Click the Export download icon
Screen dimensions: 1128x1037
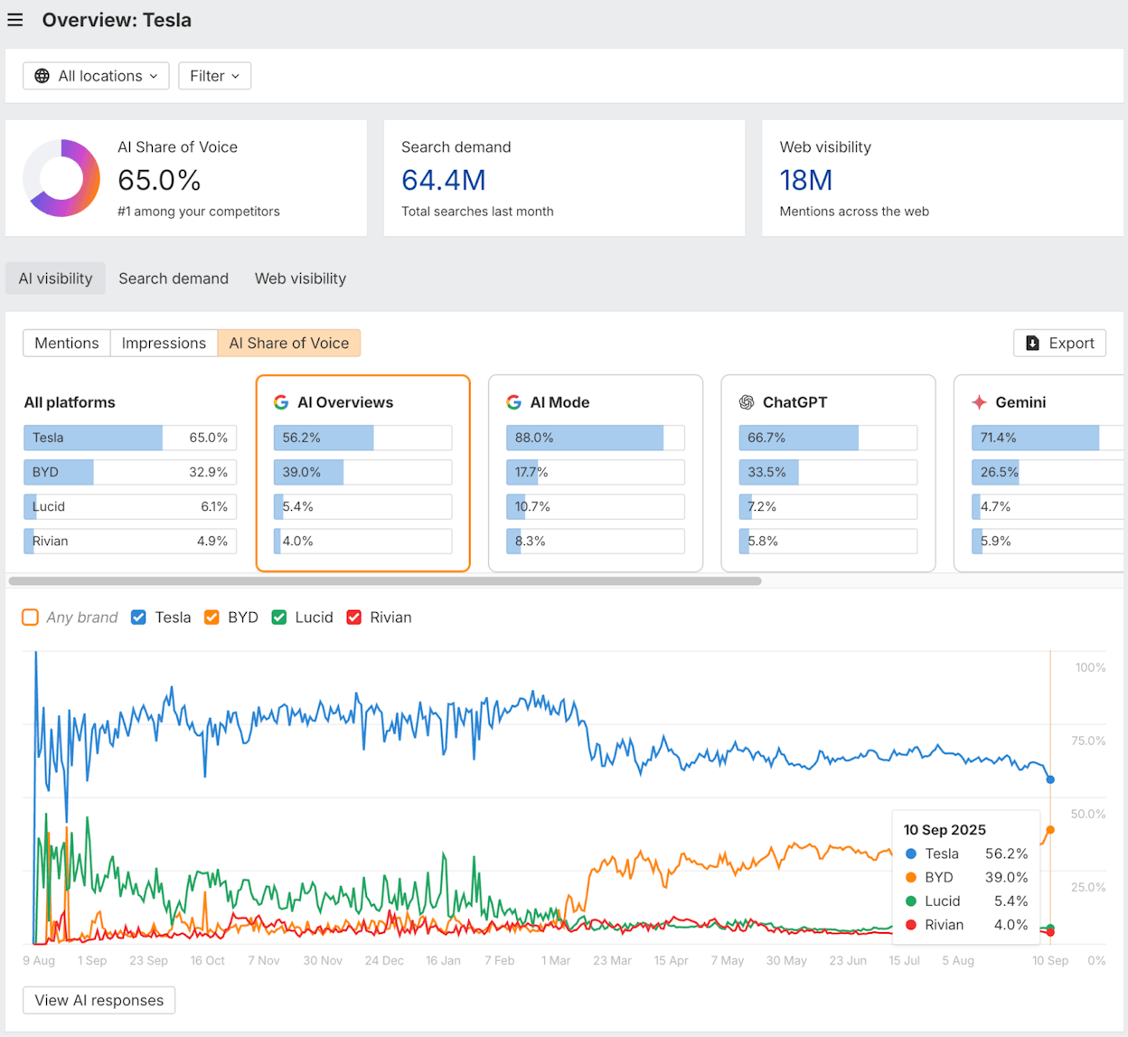(x=1032, y=344)
